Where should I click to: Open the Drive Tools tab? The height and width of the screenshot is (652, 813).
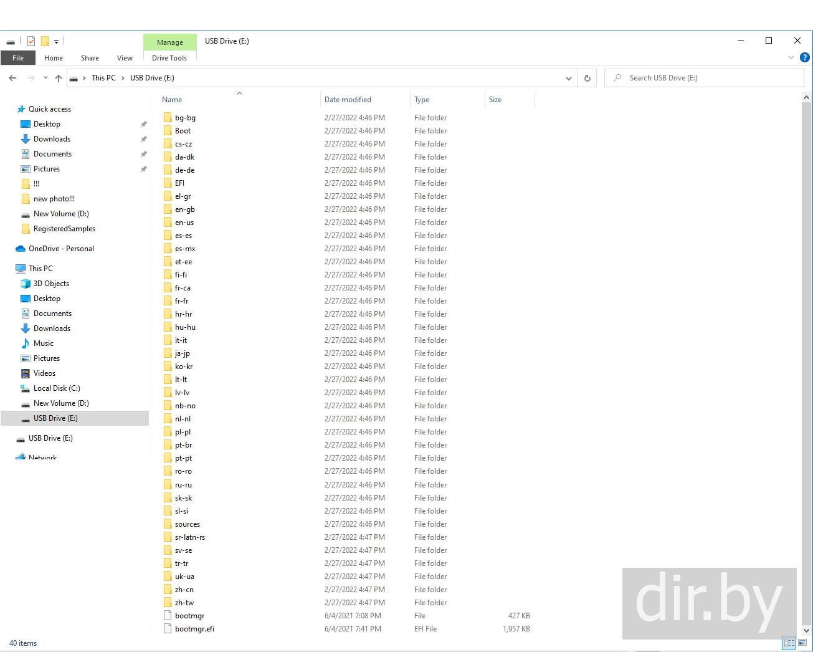169,58
